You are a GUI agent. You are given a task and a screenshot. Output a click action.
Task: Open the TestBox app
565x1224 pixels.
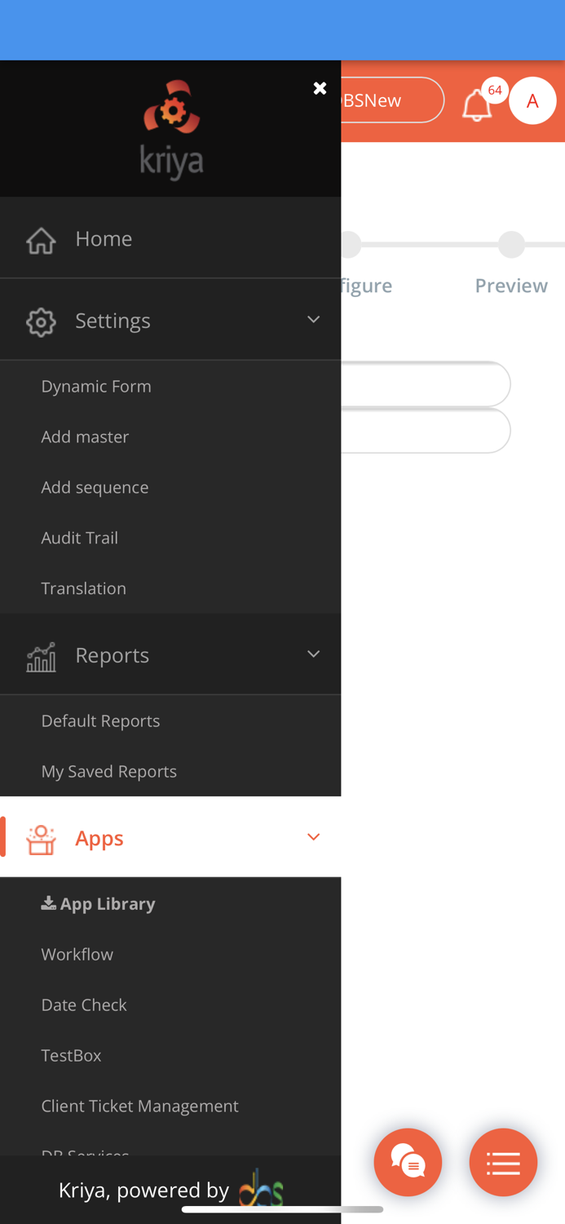(72, 1055)
